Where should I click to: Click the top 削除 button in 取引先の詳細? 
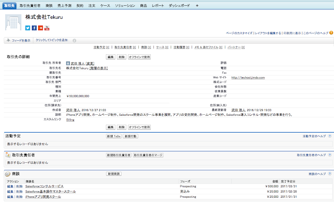122,57
